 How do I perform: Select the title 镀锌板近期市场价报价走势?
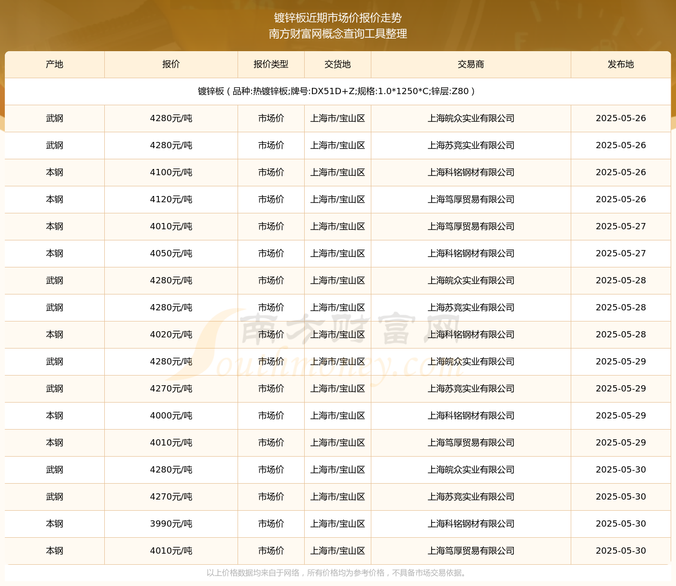338,18
